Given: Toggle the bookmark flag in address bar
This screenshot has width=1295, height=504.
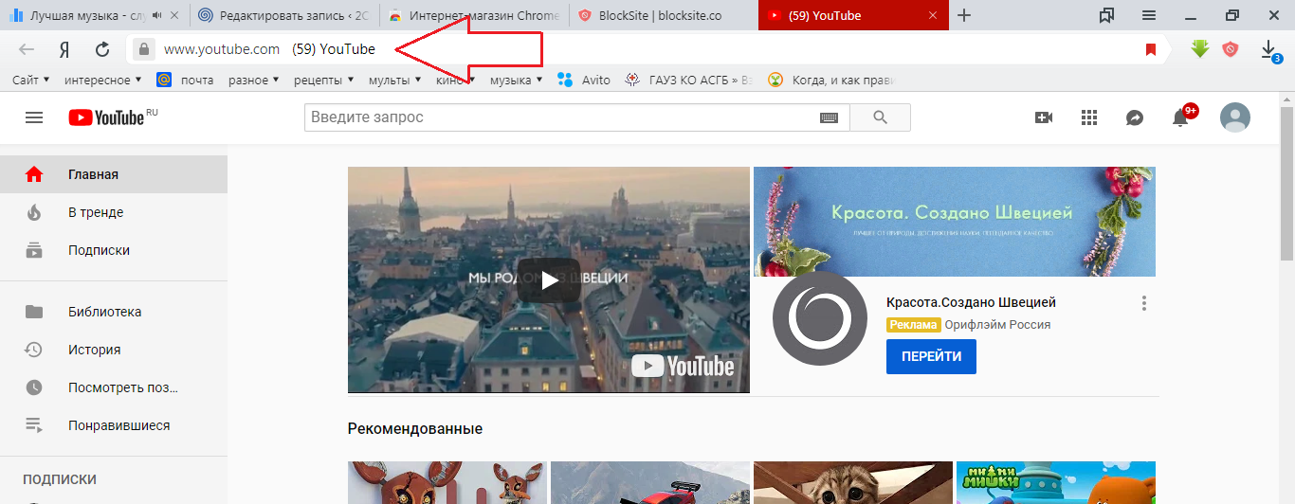Looking at the screenshot, I should (x=1151, y=49).
